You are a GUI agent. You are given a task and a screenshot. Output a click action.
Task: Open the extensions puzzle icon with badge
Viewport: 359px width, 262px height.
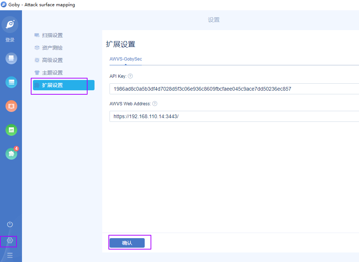[11, 154]
